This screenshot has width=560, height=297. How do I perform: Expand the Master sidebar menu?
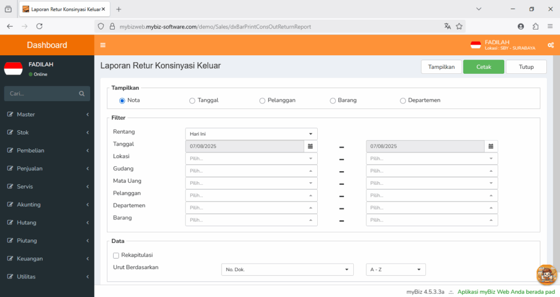point(47,114)
